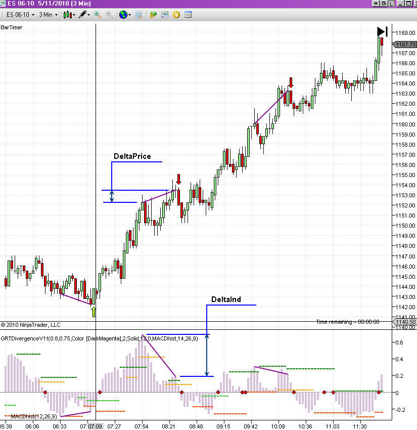Click the zoom in magnifier icon
This screenshot has height=430, width=417.
(x=98, y=15)
